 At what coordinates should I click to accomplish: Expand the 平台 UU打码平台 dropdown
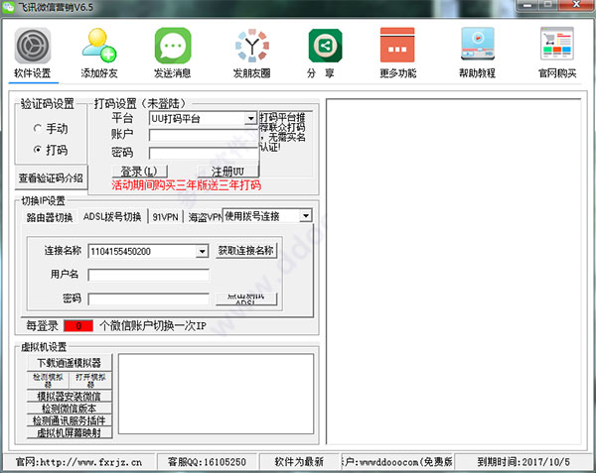pyautogui.click(x=251, y=119)
